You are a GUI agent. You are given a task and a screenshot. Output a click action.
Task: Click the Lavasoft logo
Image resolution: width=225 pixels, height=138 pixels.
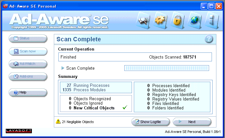[19, 131]
